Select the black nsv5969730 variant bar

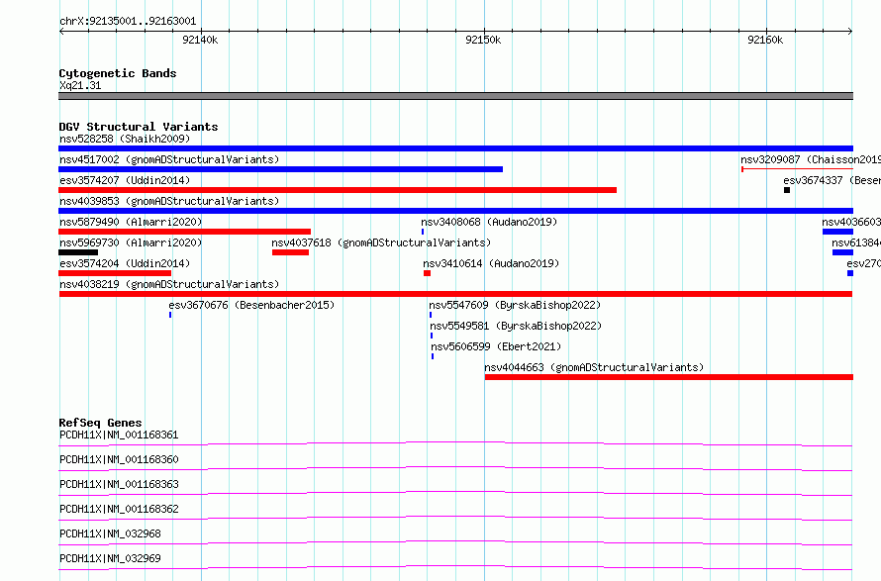coord(78,252)
